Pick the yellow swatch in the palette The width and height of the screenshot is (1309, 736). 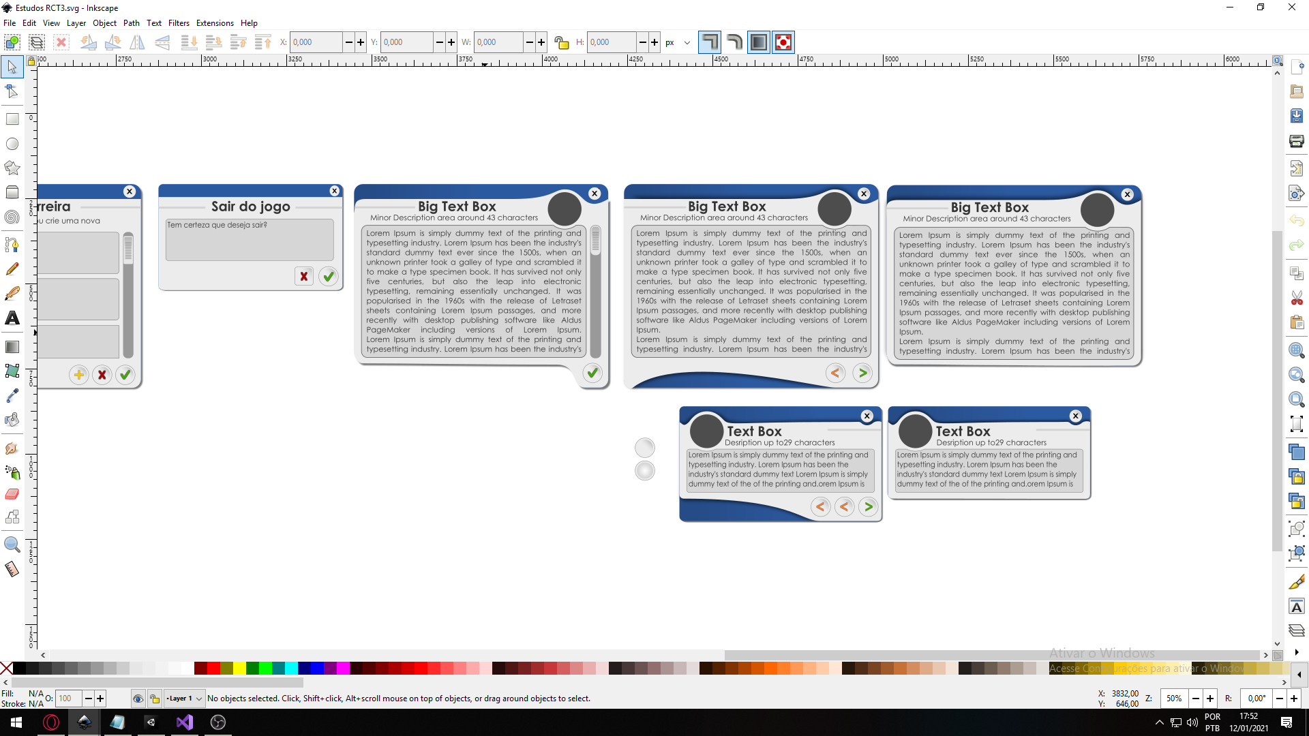[x=240, y=669]
